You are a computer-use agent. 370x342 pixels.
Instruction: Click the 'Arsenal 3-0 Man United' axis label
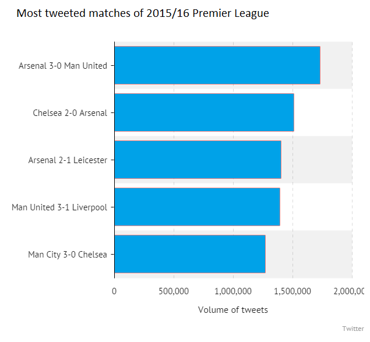coord(63,66)
